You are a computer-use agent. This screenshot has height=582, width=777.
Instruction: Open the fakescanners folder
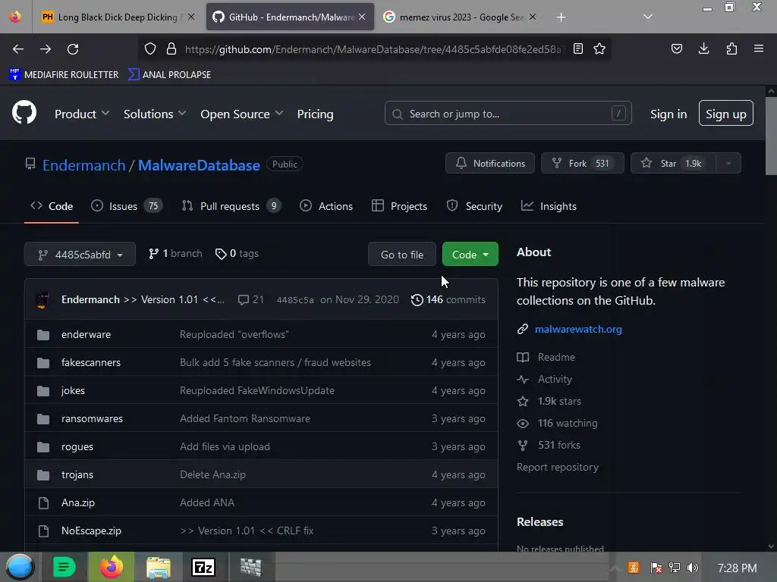[91, 363]
